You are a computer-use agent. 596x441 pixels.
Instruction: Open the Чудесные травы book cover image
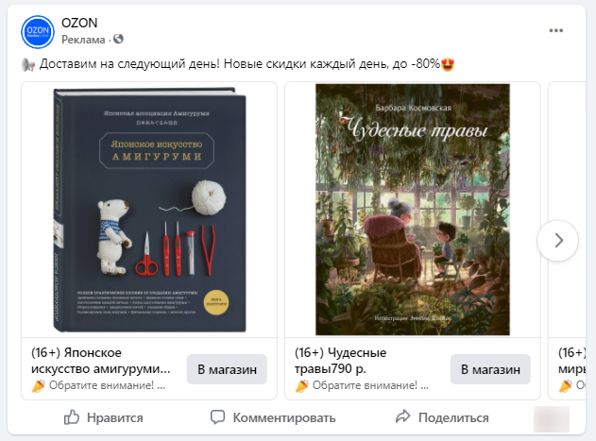(x=413, y=210)
